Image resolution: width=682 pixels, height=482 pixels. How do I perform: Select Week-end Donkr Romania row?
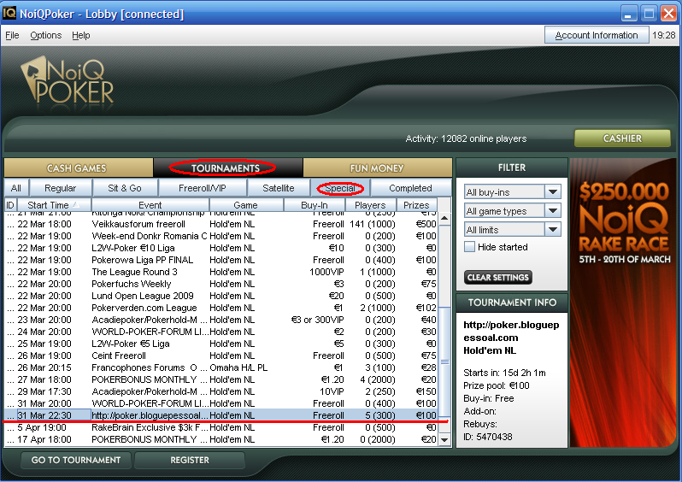(220, 236)
